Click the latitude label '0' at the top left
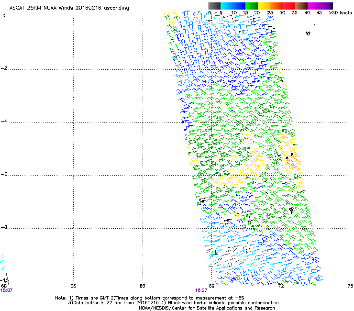The height and width of the screenshot is (311, 354). click(x=4, y=16)
